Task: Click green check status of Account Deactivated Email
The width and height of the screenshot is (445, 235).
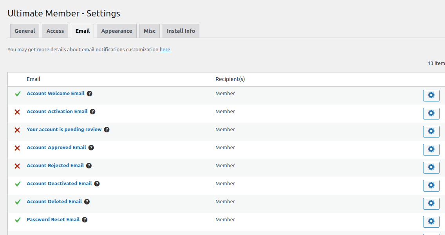Action: click(18, 184)
